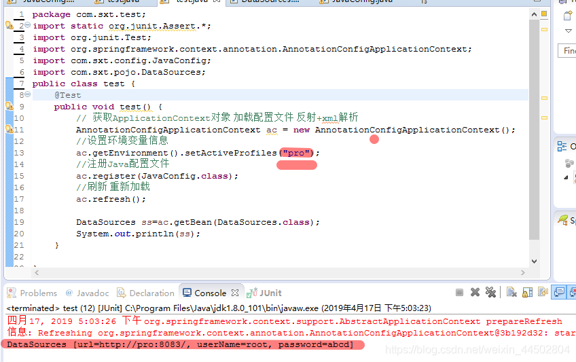
Task: Collapse the import block fold toggle at line 2
Action: 27,25
